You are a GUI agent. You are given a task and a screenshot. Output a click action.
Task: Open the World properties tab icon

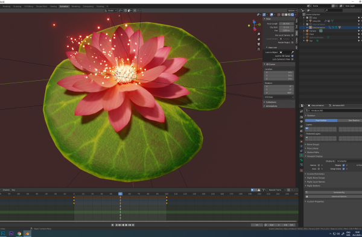301,136
